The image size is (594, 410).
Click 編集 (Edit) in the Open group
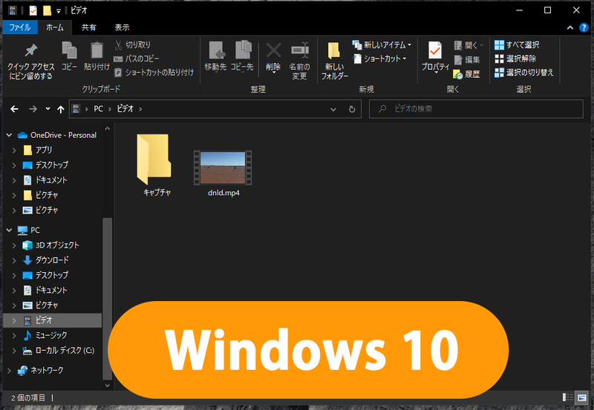[467, 59]
